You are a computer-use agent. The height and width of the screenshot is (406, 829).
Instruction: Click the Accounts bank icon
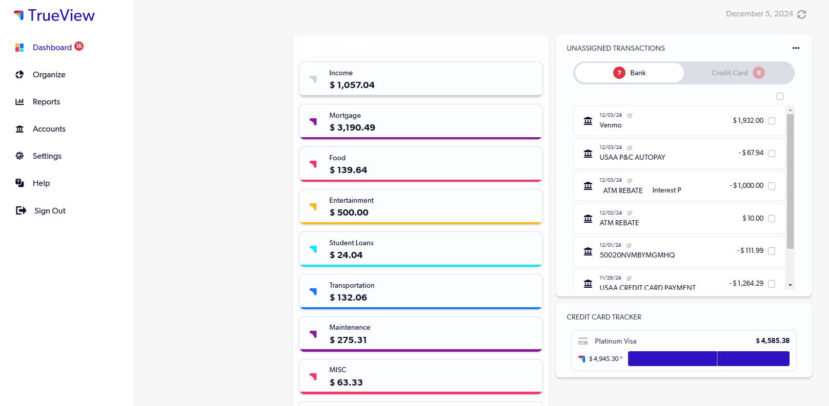pos(19,129)
